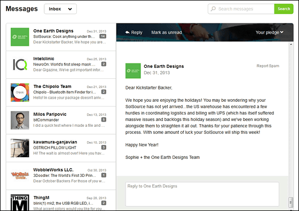Click OSTRICH PILLOW LIGHT subject line
299x211 pixels.
(x=54, y=148)
